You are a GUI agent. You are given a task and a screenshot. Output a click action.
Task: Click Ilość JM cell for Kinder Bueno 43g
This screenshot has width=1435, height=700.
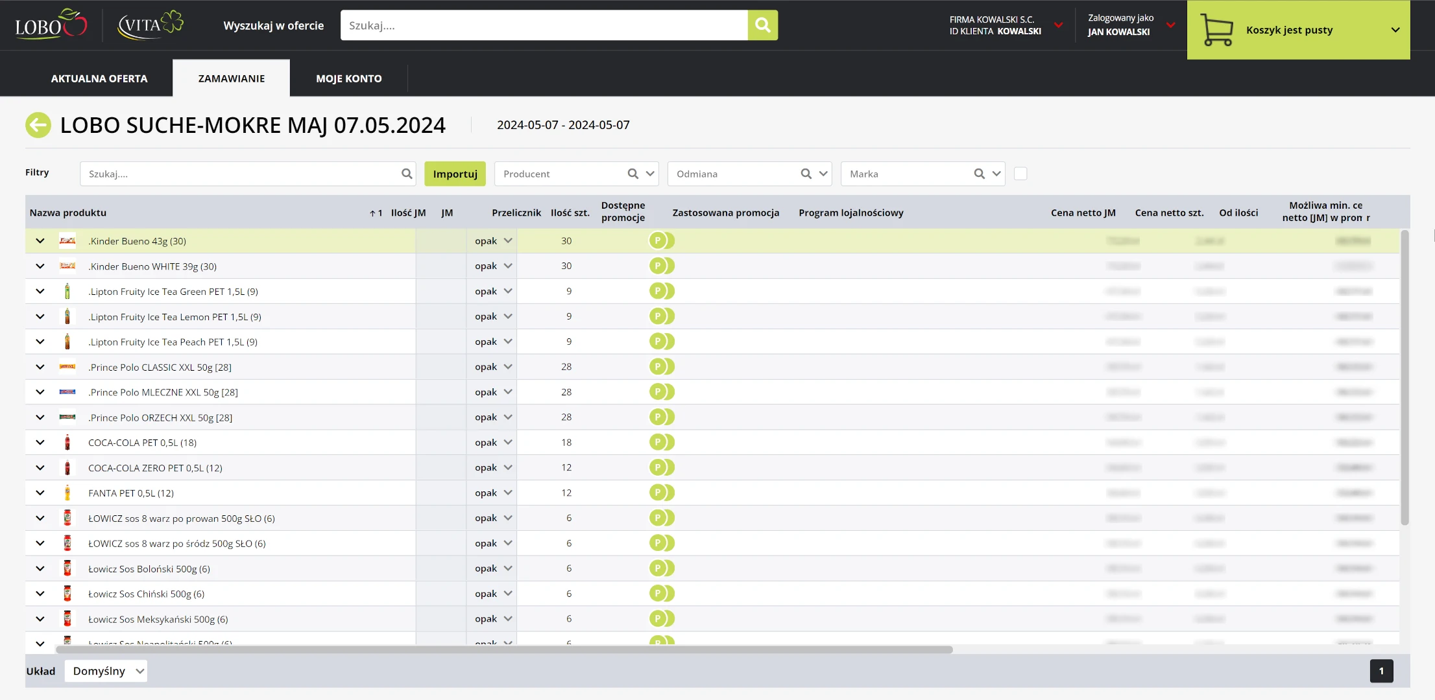click(x=440, y=240)
